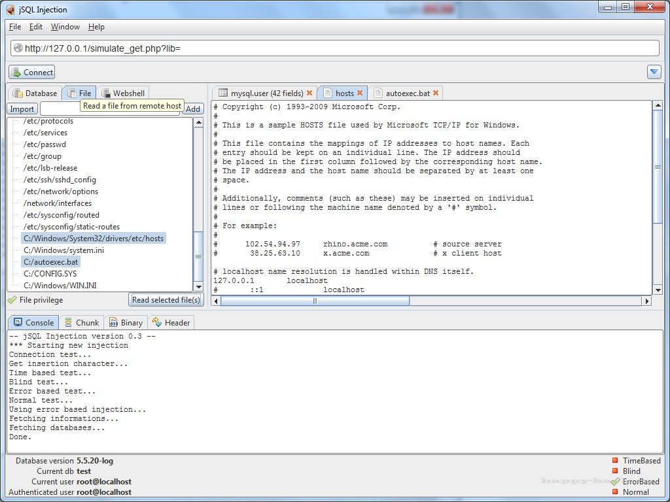The width and height of the screenshot is (670, 502).
Task: Close the autoexec.bat tab via its X icon
Action: (436, 93)
